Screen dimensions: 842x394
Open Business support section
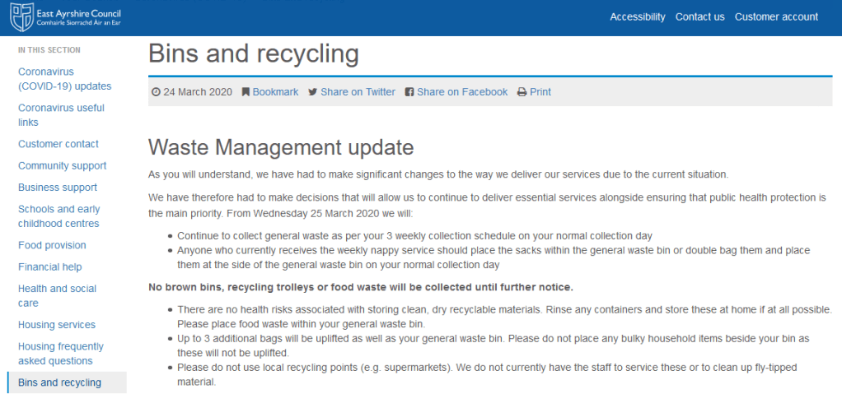pyautogui.click(x=58, y=188)
